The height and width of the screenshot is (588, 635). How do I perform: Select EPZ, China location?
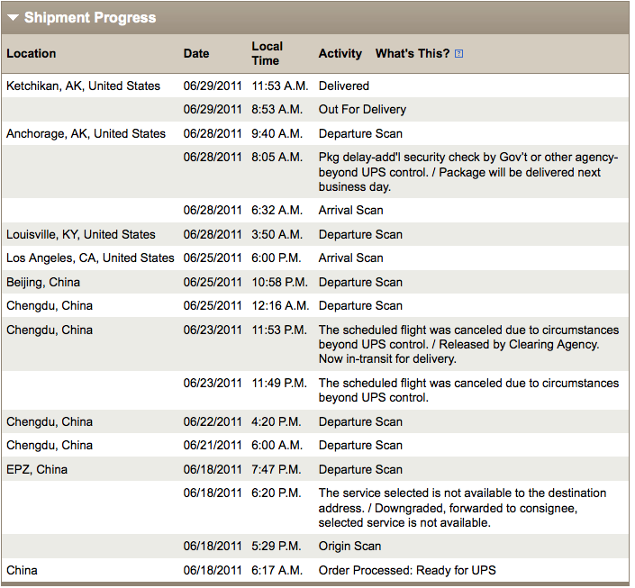click(x=37, y=470)
